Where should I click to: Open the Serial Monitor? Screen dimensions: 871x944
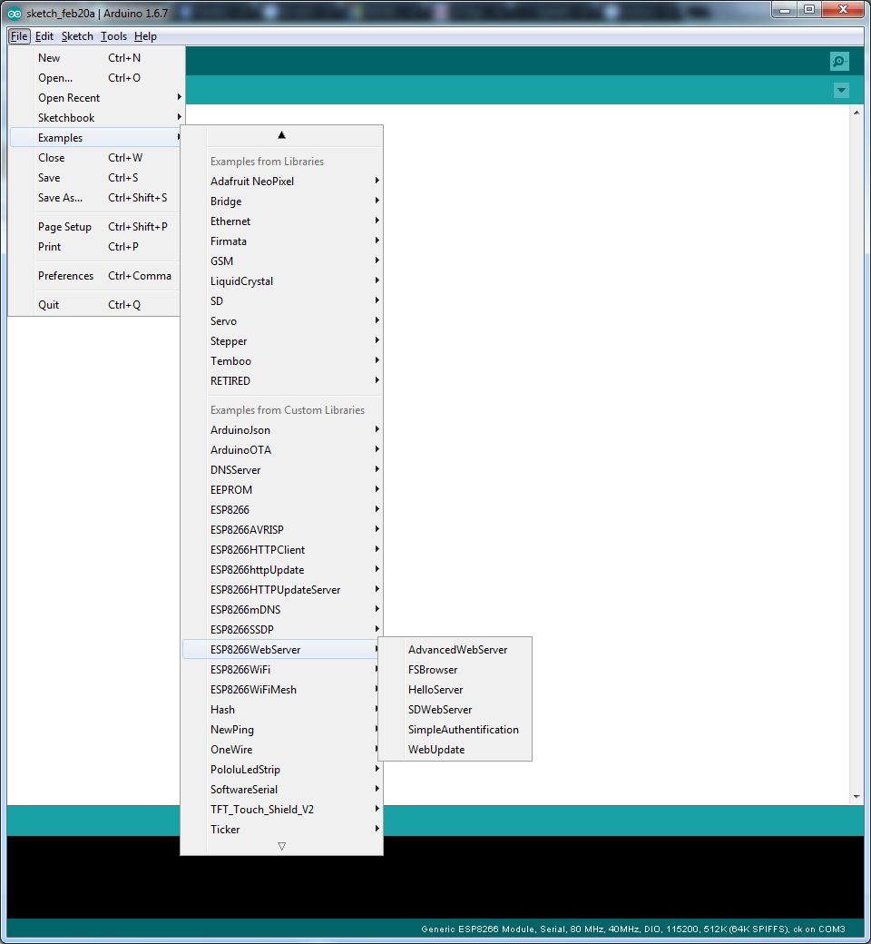click(838, 61)
